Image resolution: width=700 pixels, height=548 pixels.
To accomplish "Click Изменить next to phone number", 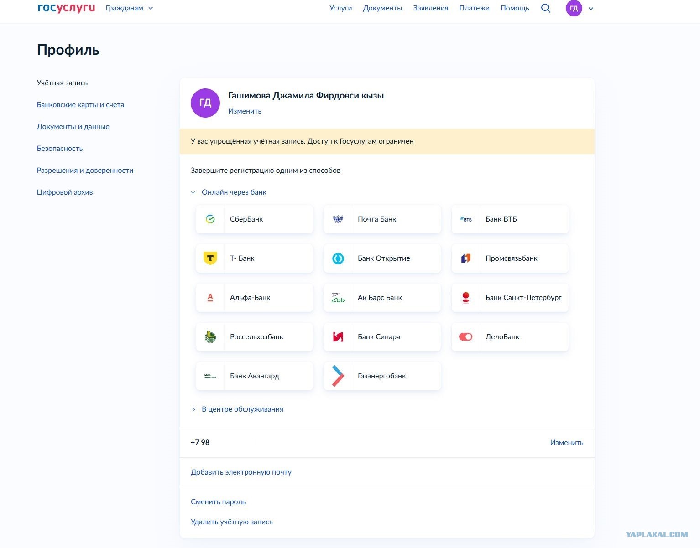I will tap(567, 443).
